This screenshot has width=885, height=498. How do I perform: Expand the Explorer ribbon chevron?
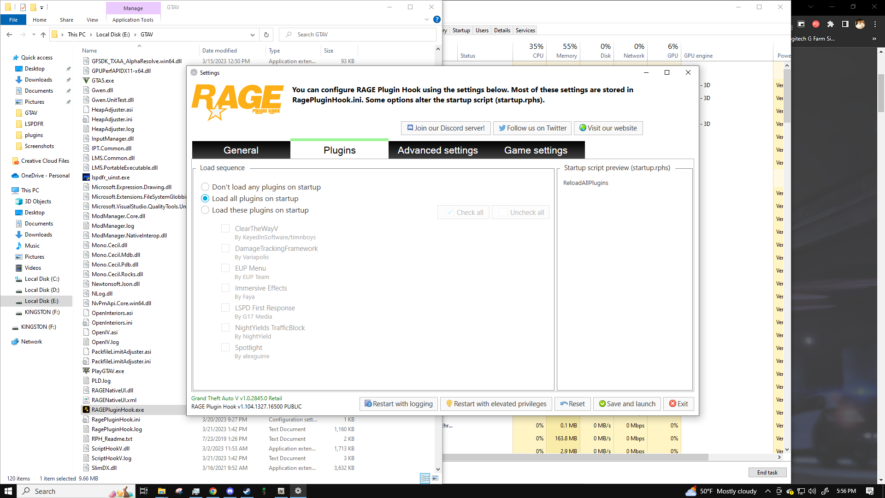(x=426, y=19)
